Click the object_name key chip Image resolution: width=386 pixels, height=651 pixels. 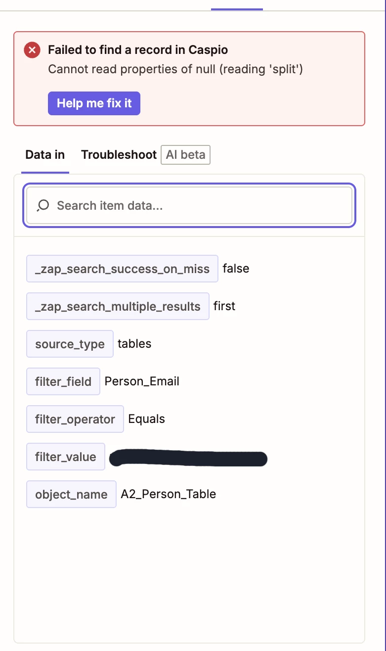71,494
